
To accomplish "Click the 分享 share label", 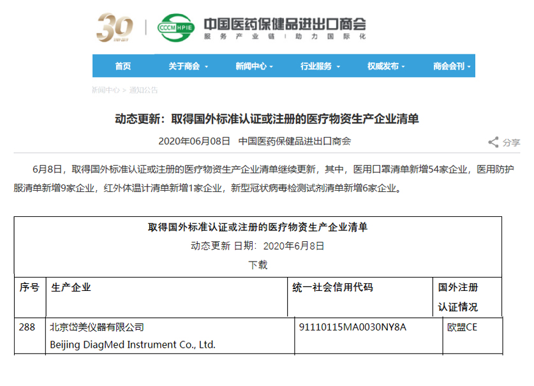I will [512, 142].
